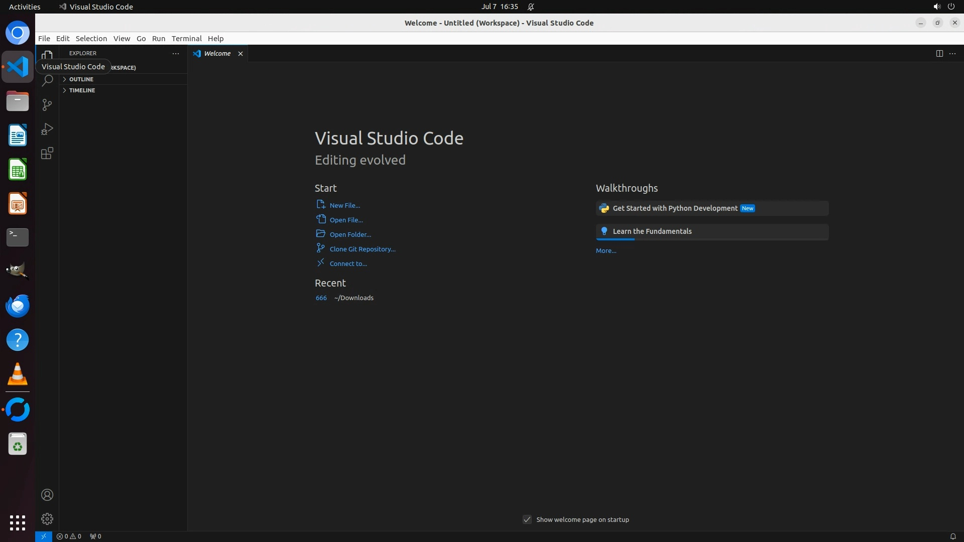Viewport: 964px width, 542px height.
Task: Open the Source Control view
Action: (47, 104)
